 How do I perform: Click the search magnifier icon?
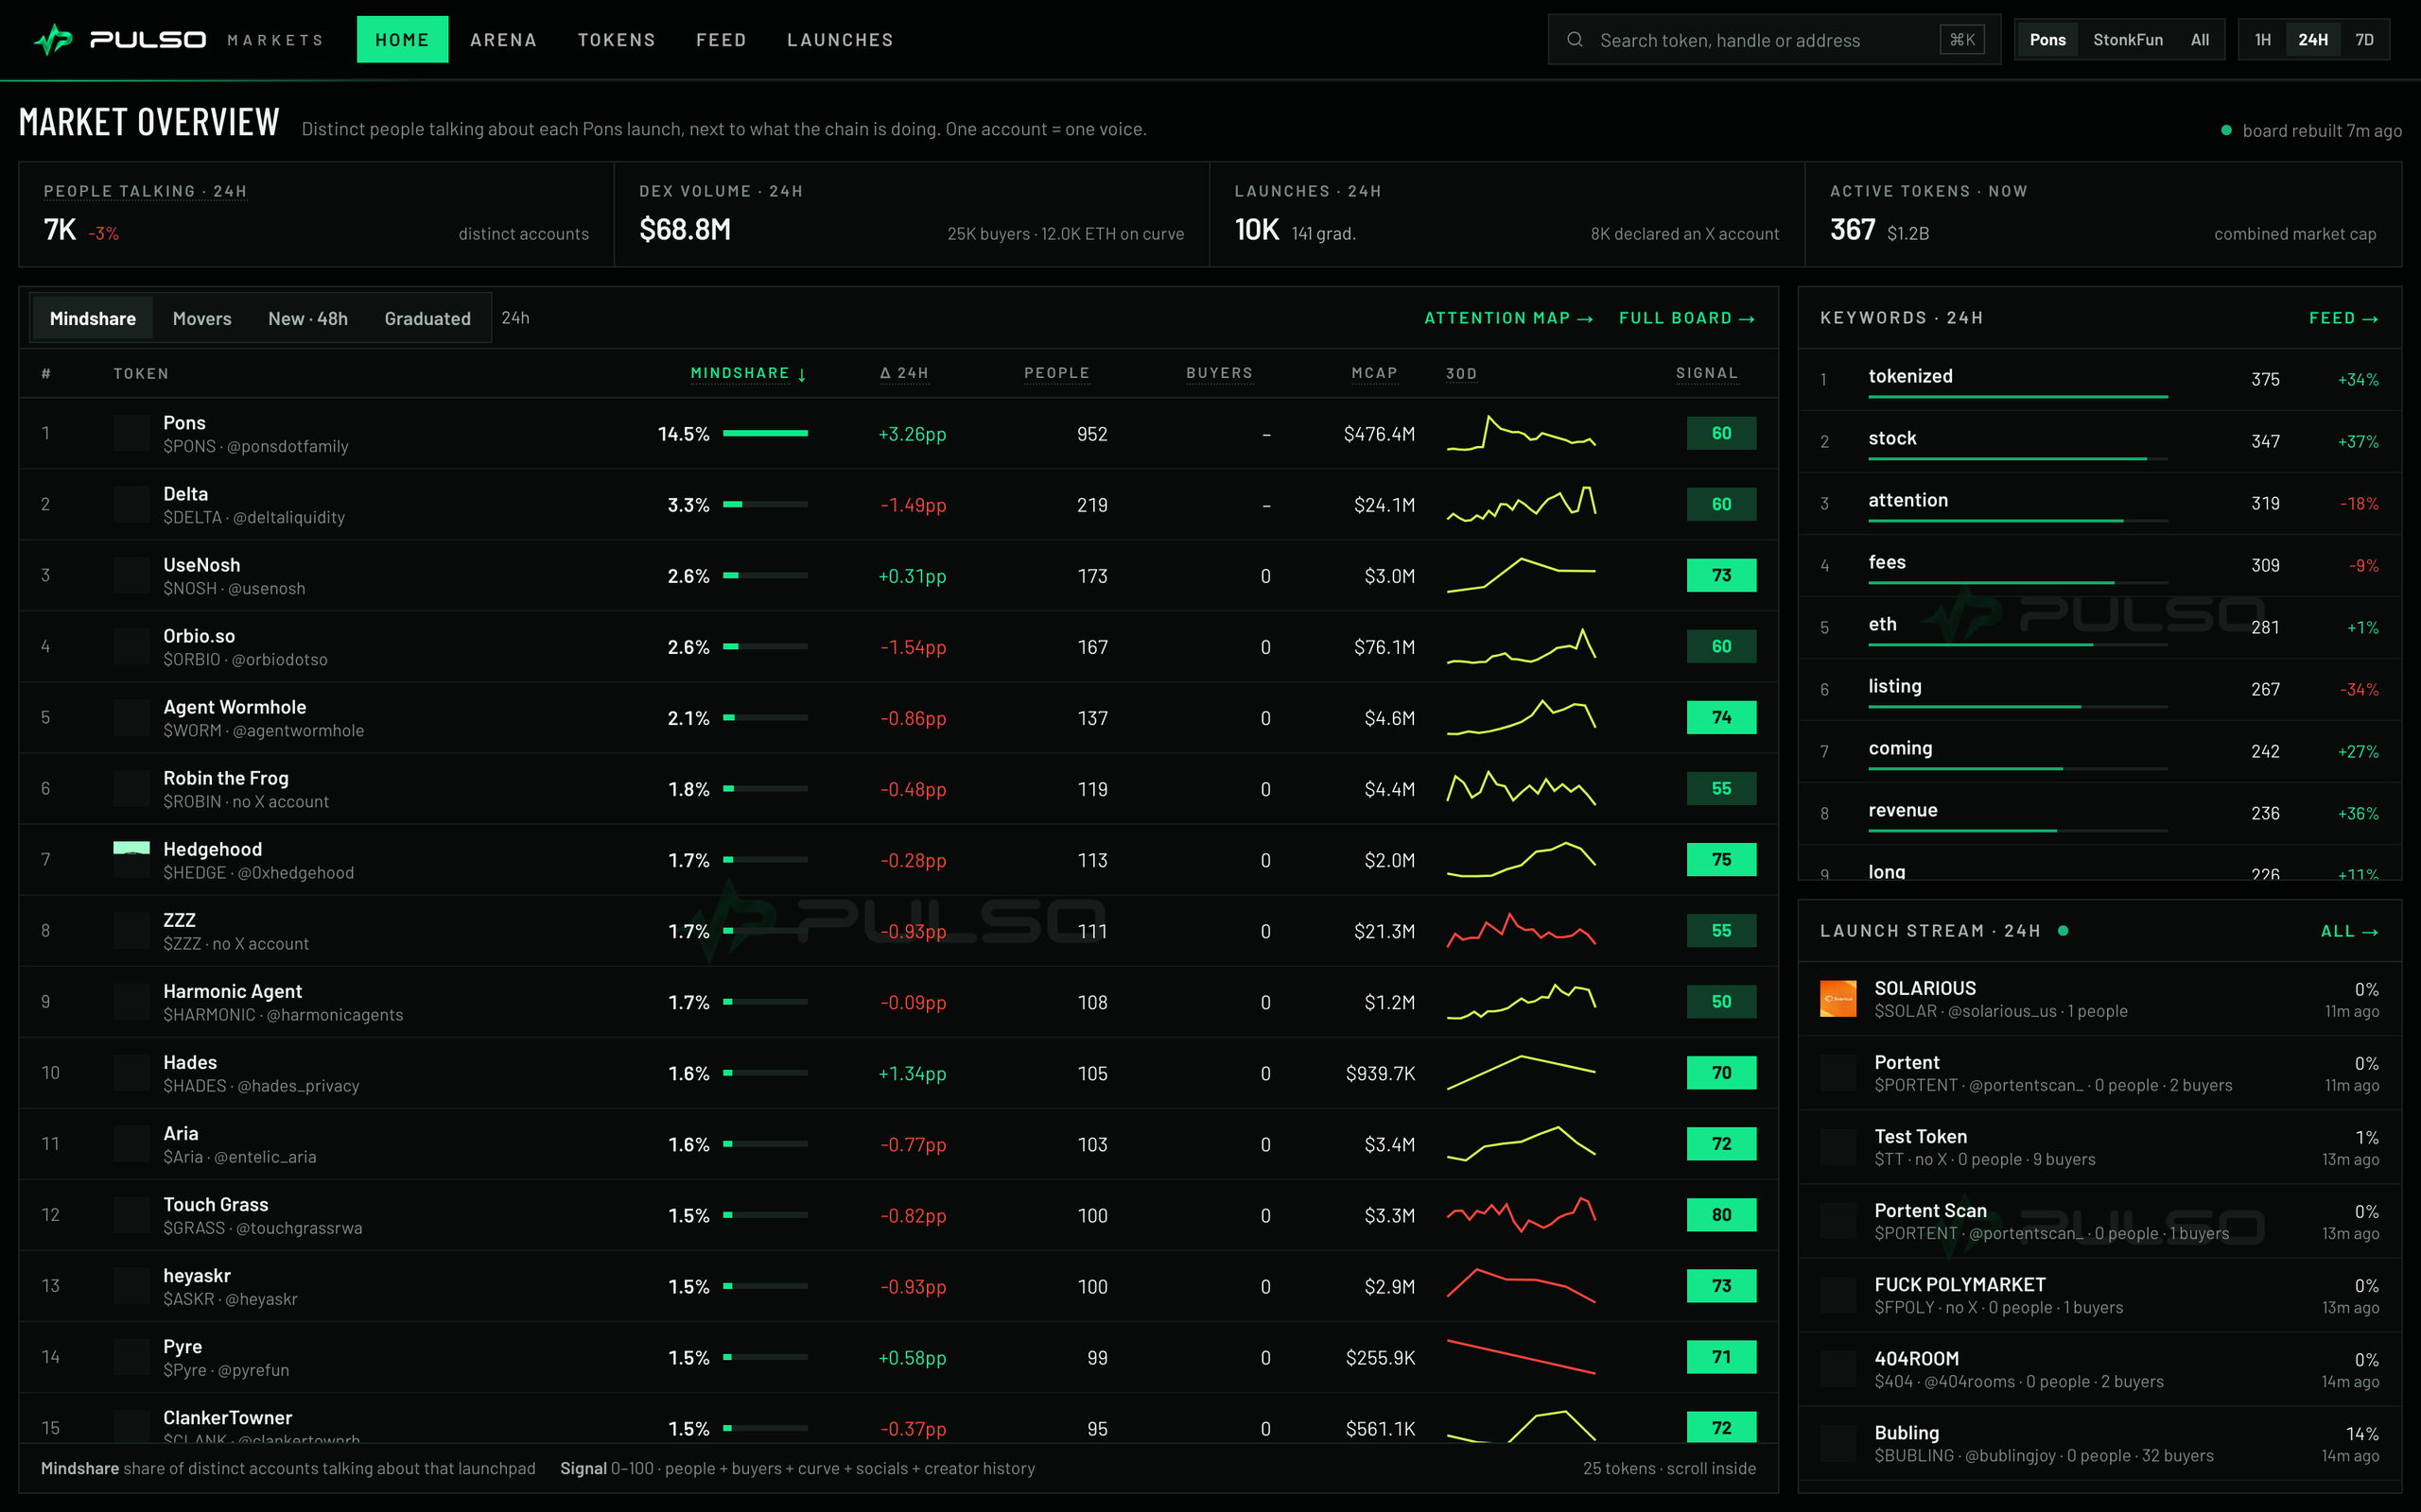point(1575,40)
